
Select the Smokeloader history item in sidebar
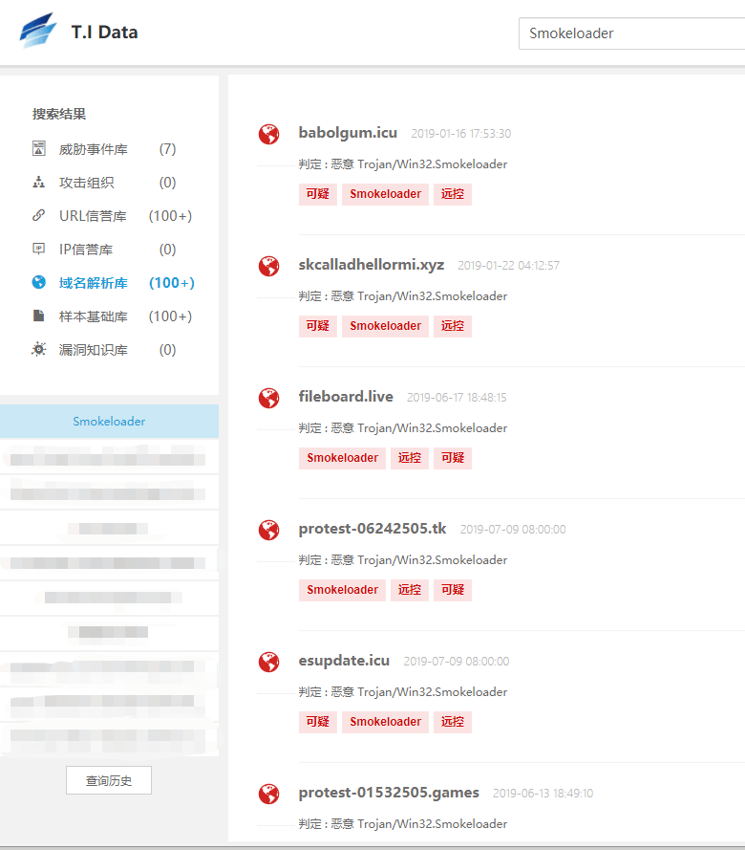[109, 422]
